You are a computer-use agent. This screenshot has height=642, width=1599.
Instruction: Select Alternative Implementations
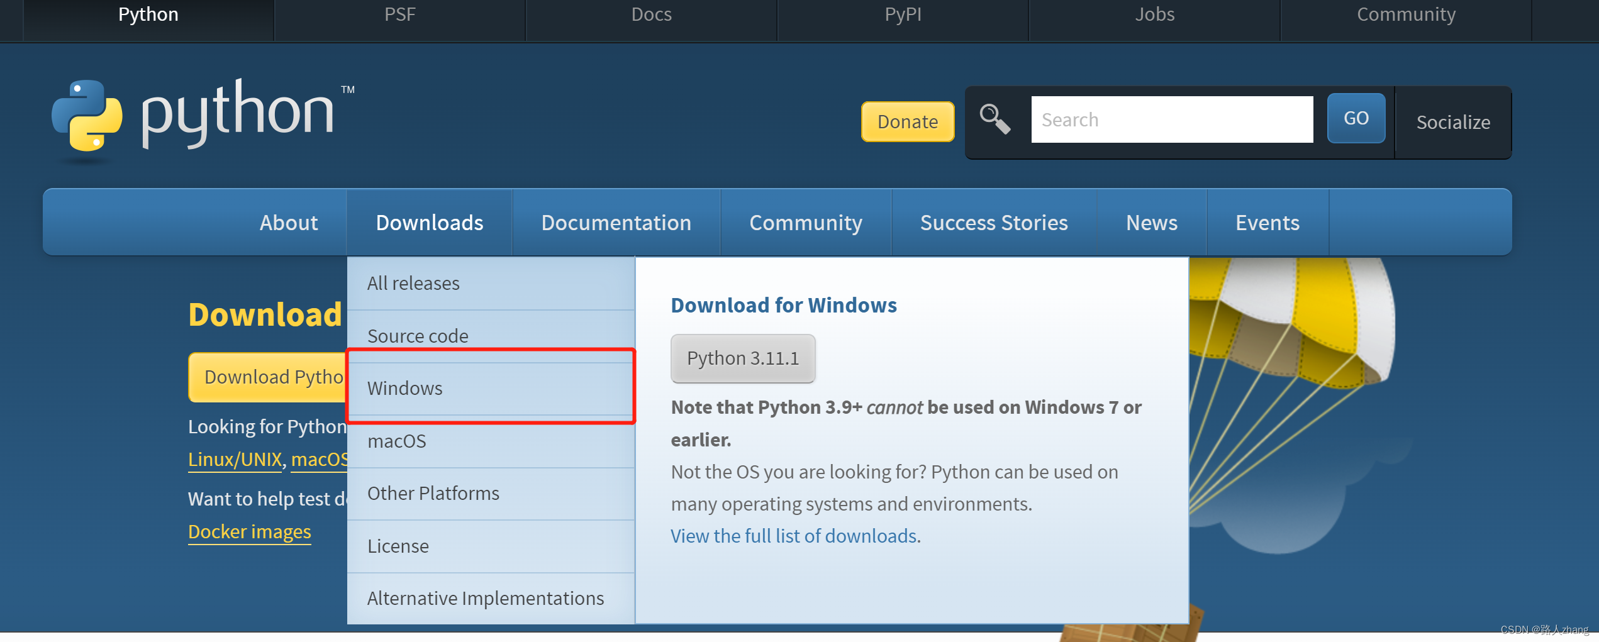pyautogui.click(x=485, y=598)
